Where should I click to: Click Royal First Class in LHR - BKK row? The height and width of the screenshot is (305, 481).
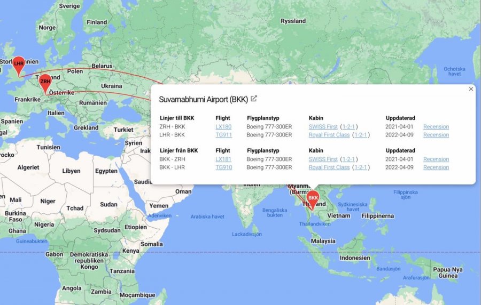tap(329, 135)
